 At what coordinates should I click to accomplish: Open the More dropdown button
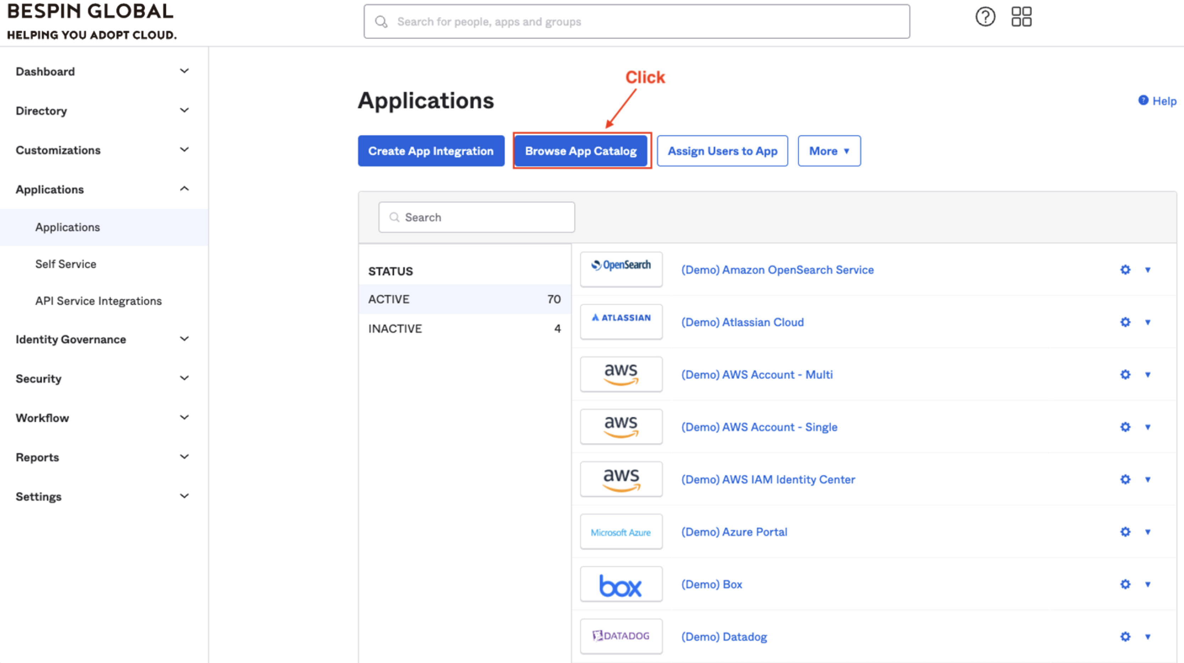(x=829, y=151)
